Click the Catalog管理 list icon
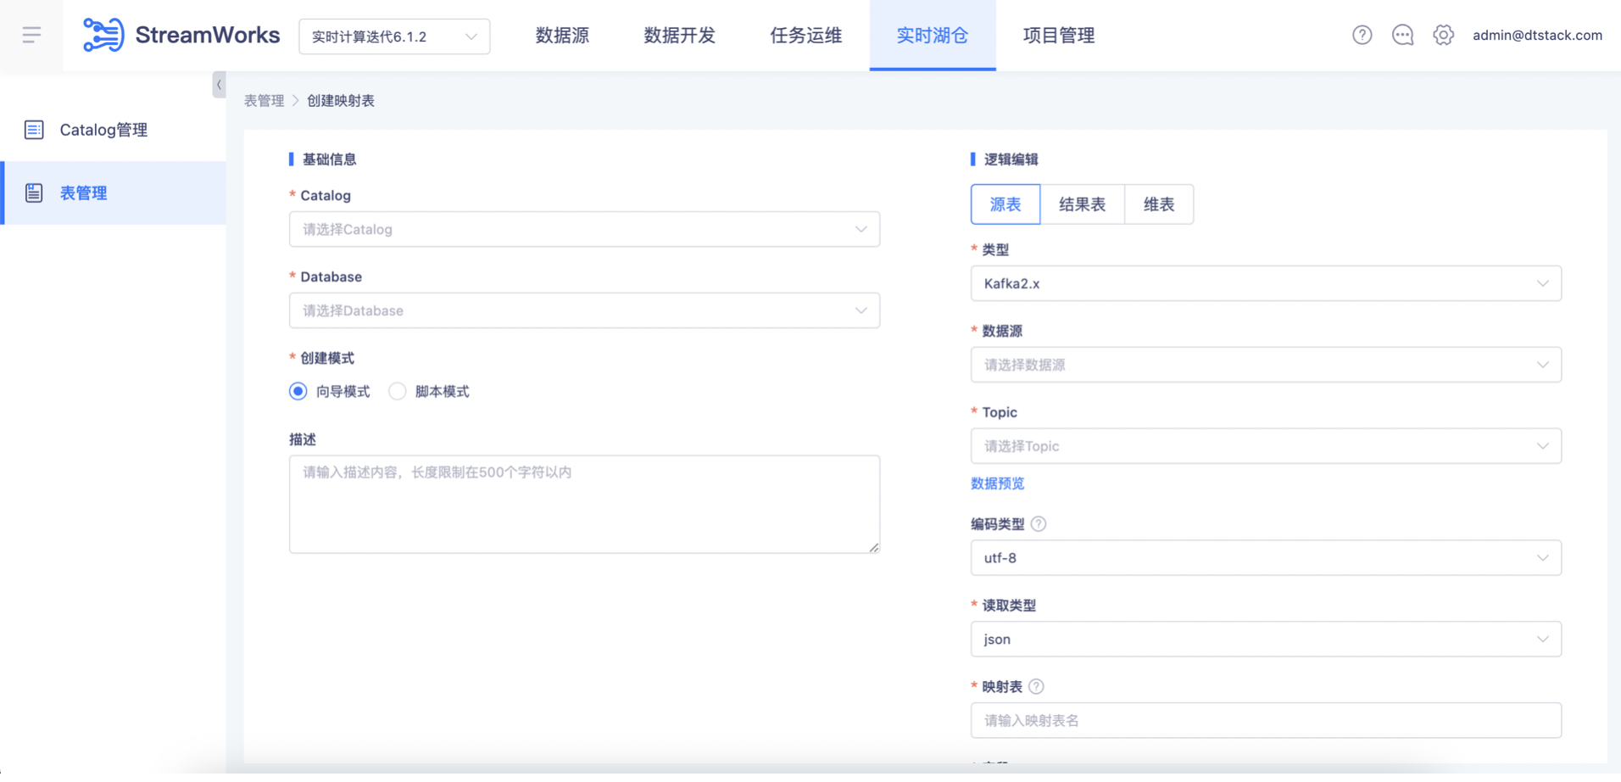Viewport: 1621px width, 782px height. point(34,130)
